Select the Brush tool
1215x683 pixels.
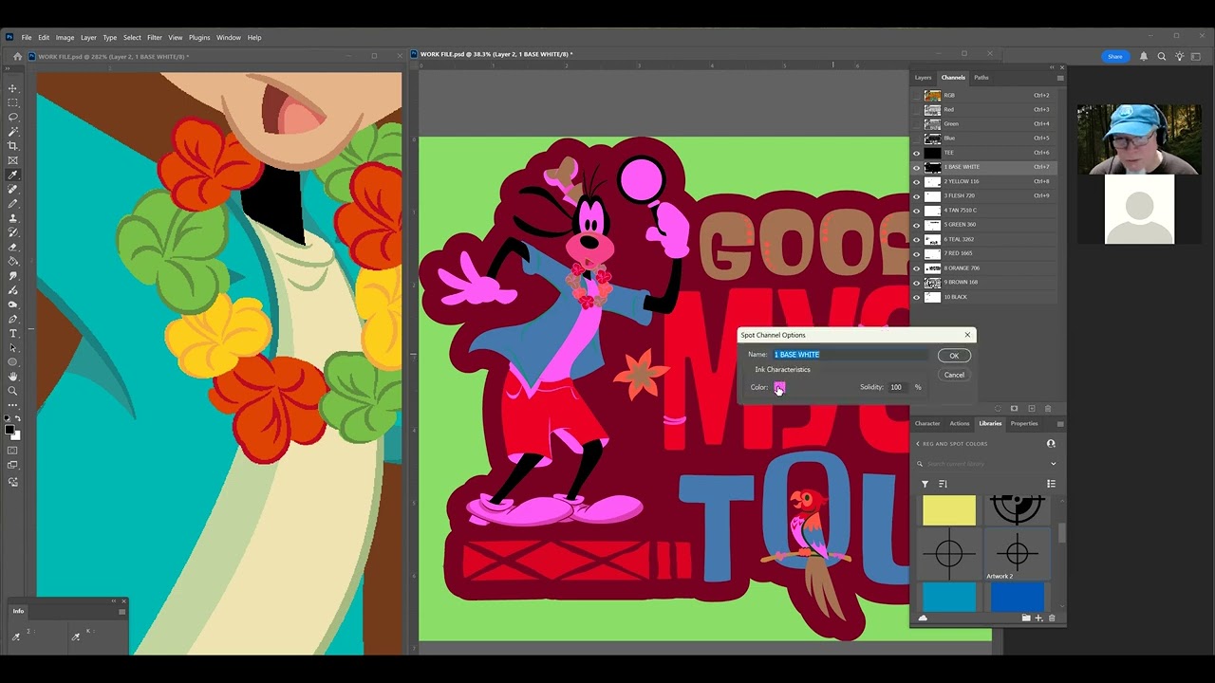click(12, 203)
